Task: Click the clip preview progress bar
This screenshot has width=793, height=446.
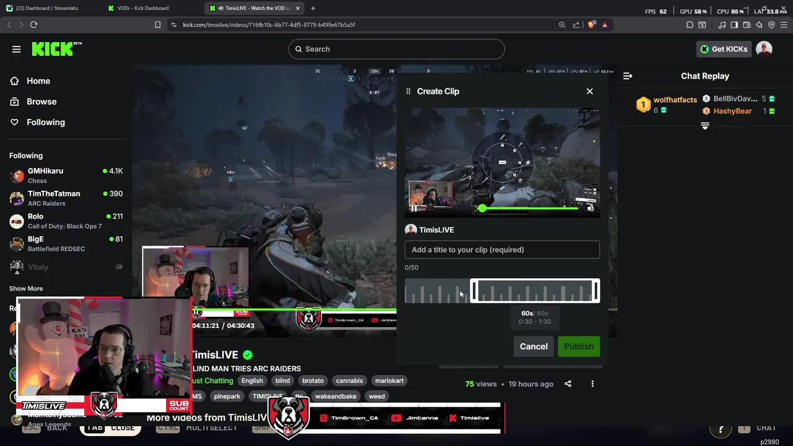Action: click(530, 208)
